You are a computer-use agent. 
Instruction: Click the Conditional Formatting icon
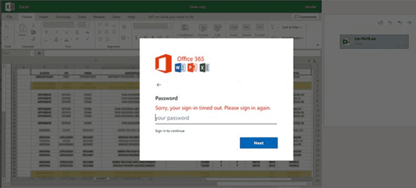(x=185, y=28)
